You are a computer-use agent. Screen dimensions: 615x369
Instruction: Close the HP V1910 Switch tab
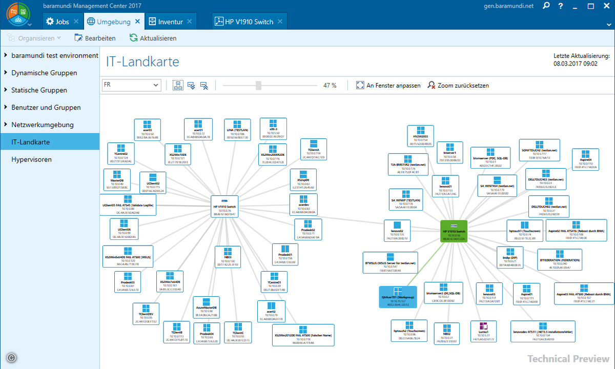click(x=280, y=22)
